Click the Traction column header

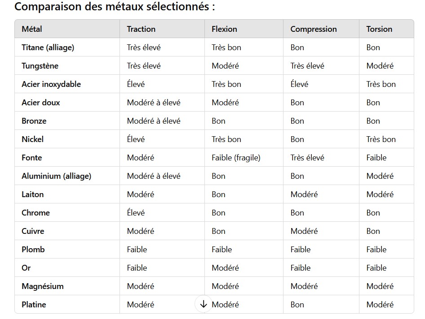(x=141, y=29)
